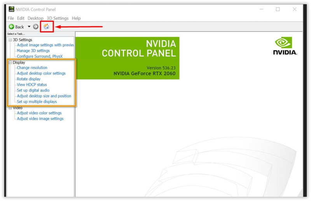
Task: Click the Back button label
Action: [x=19, y=27]
